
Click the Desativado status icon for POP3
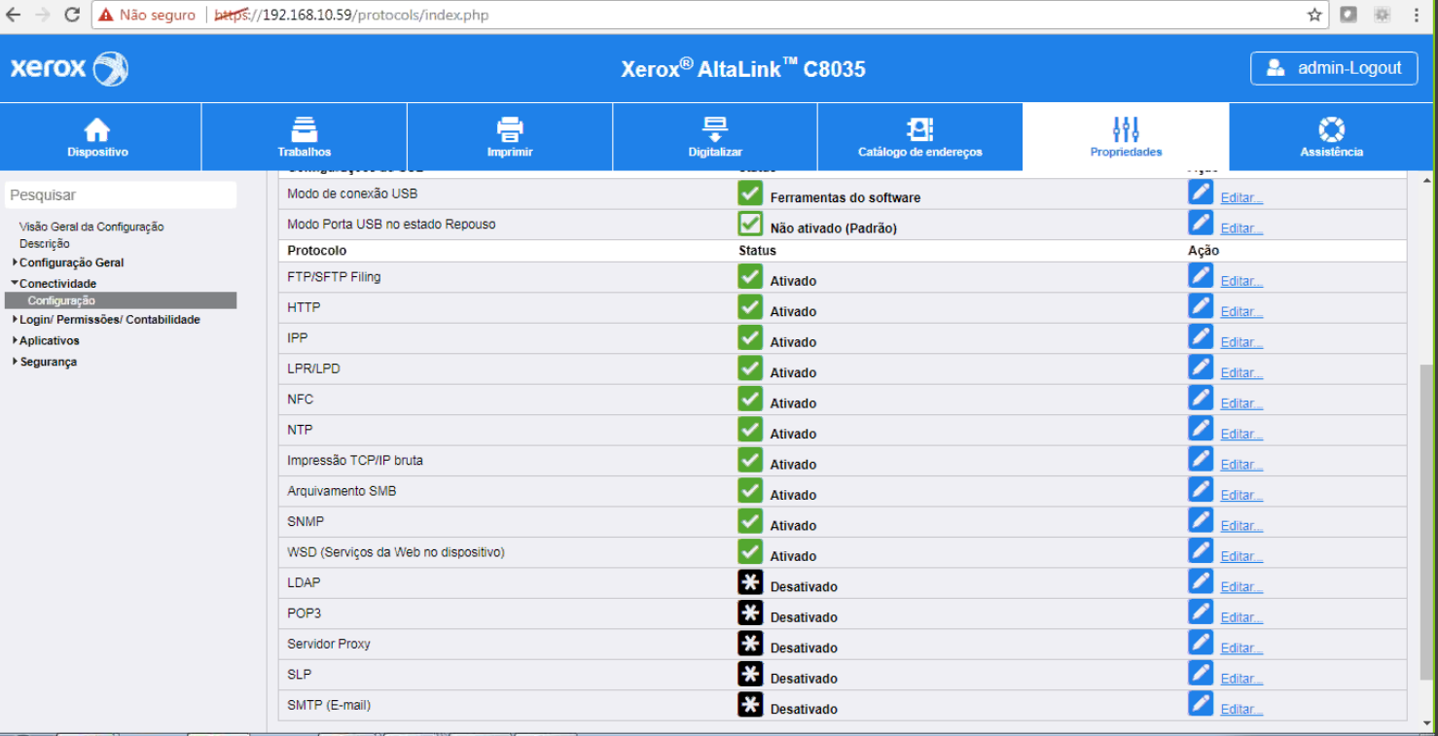pos(750,613)
